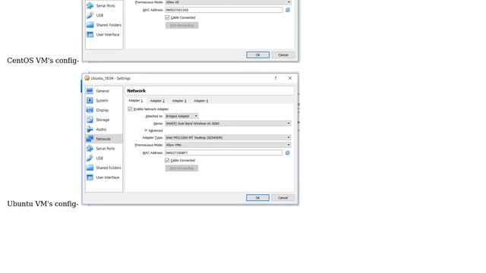This screenshot has height=273, width=486.
Task: Generate new MAC address in Ubuntu dialog
Action: pyautogui.click(x=287, y=153)
